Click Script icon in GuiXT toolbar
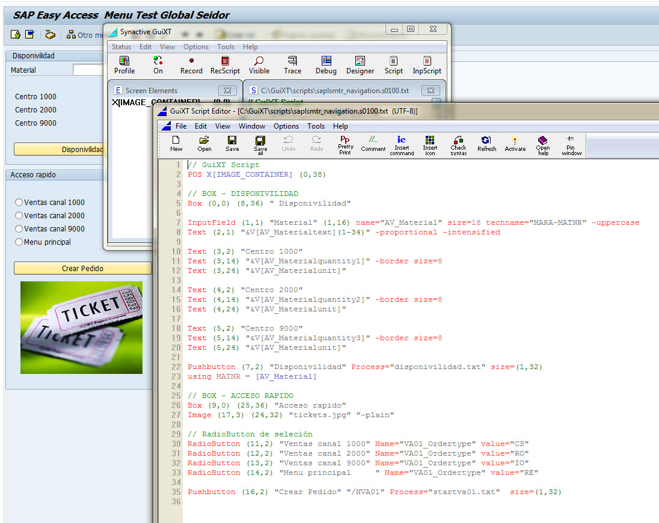 393,65
